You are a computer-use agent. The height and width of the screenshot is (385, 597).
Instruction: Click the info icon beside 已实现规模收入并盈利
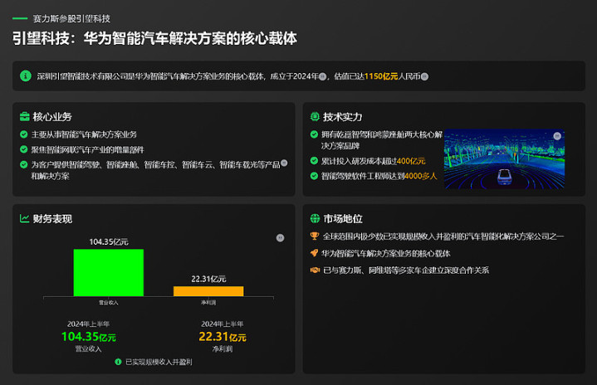[118, 362]
